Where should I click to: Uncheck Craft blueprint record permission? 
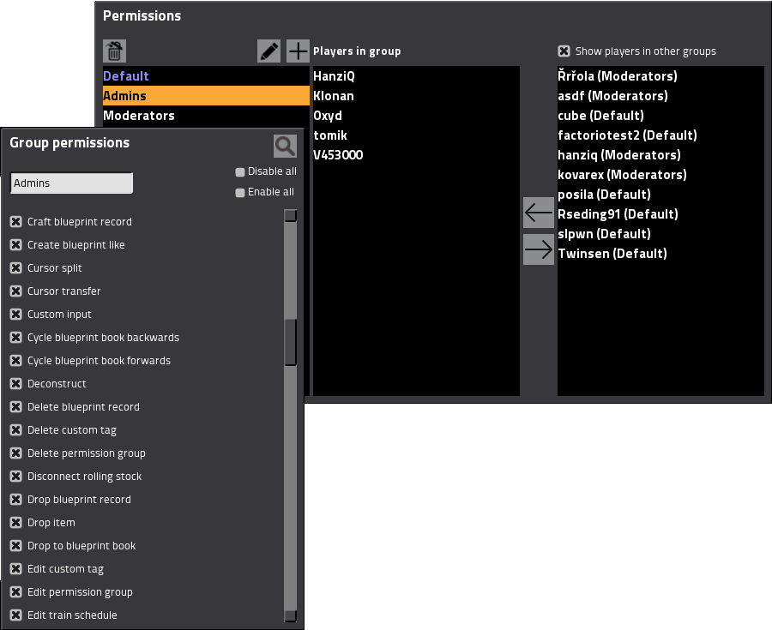[15, 222]
